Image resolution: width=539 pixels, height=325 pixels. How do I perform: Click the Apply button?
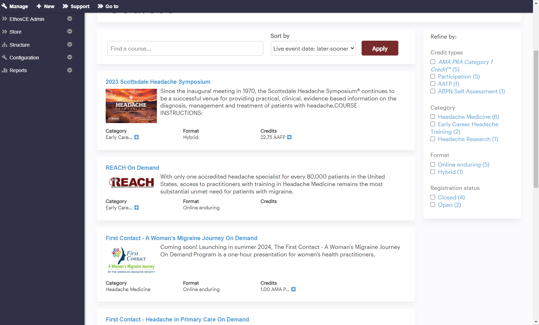[x=380, y=48]
